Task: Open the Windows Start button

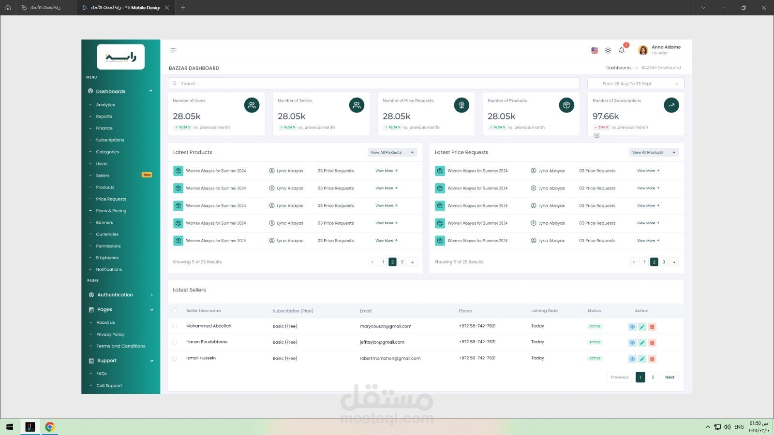Action: [x=10, y=427]
